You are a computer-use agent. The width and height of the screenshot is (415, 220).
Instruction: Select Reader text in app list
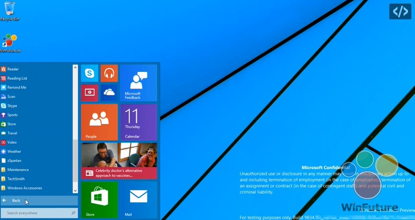[13, 69]
